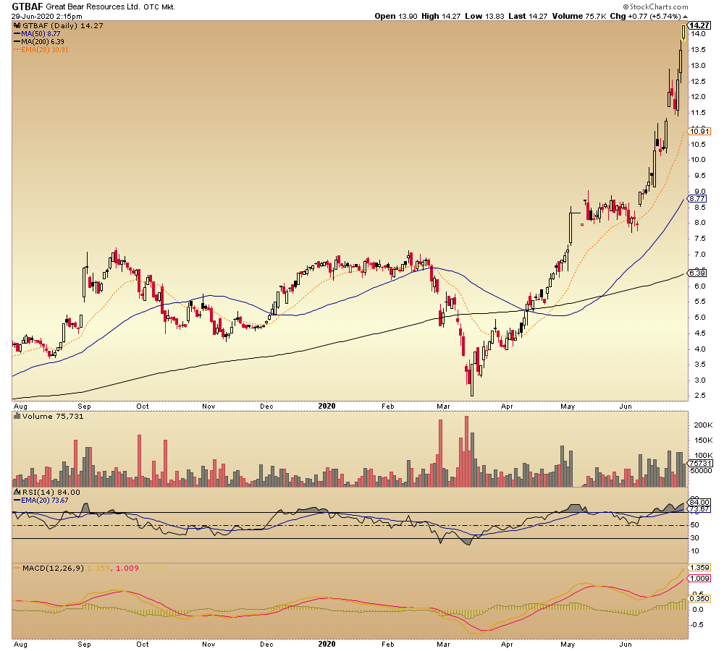
Task: Click the 8.77 MA(50) tag on the price axis
Action: (x=697, y=199)
